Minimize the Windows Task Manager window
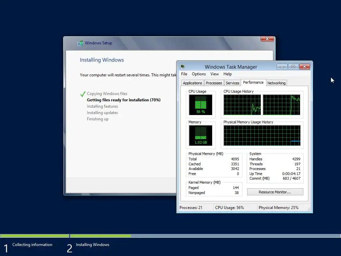The height and width of the screenshot is (256, 341). 282,67
